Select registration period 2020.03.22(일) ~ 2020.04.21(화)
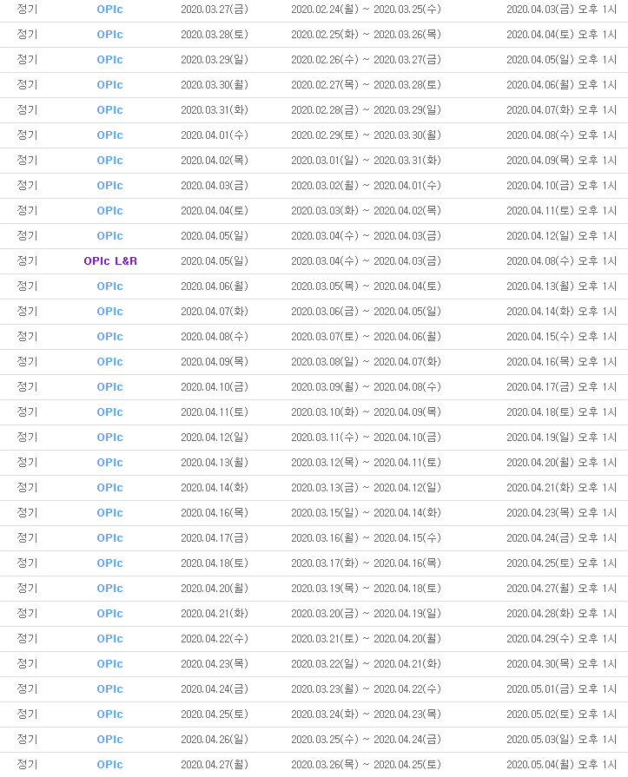 click(366, 664)
